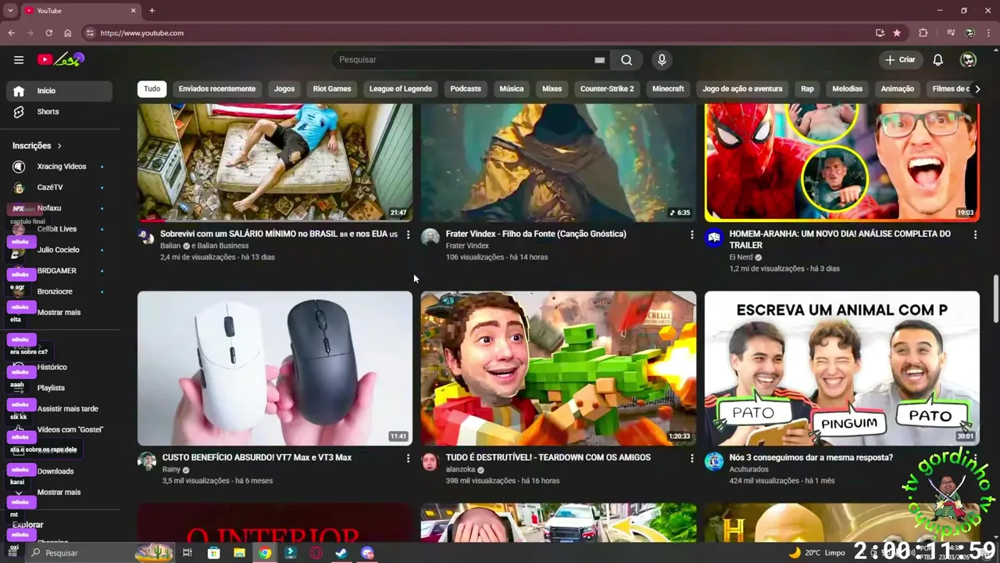
Task: Open the YouTube hamburger guide menu
Action: [x=19, y=59]
